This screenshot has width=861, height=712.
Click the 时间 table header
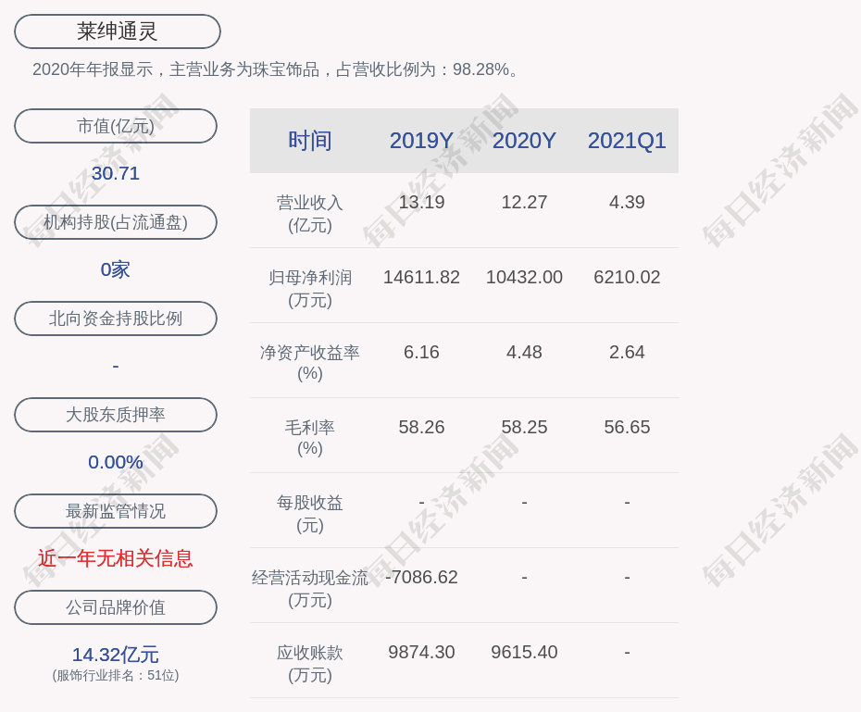(310, 141)
